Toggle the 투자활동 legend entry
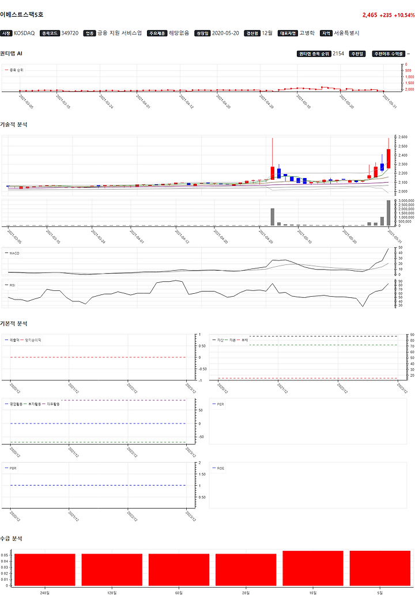Image resolution: width=415 pixels, height=598 pixels. click(x=32, y=404)
